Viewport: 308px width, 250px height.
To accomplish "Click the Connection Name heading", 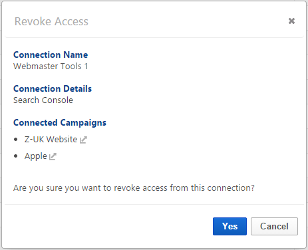I will 51,55.
